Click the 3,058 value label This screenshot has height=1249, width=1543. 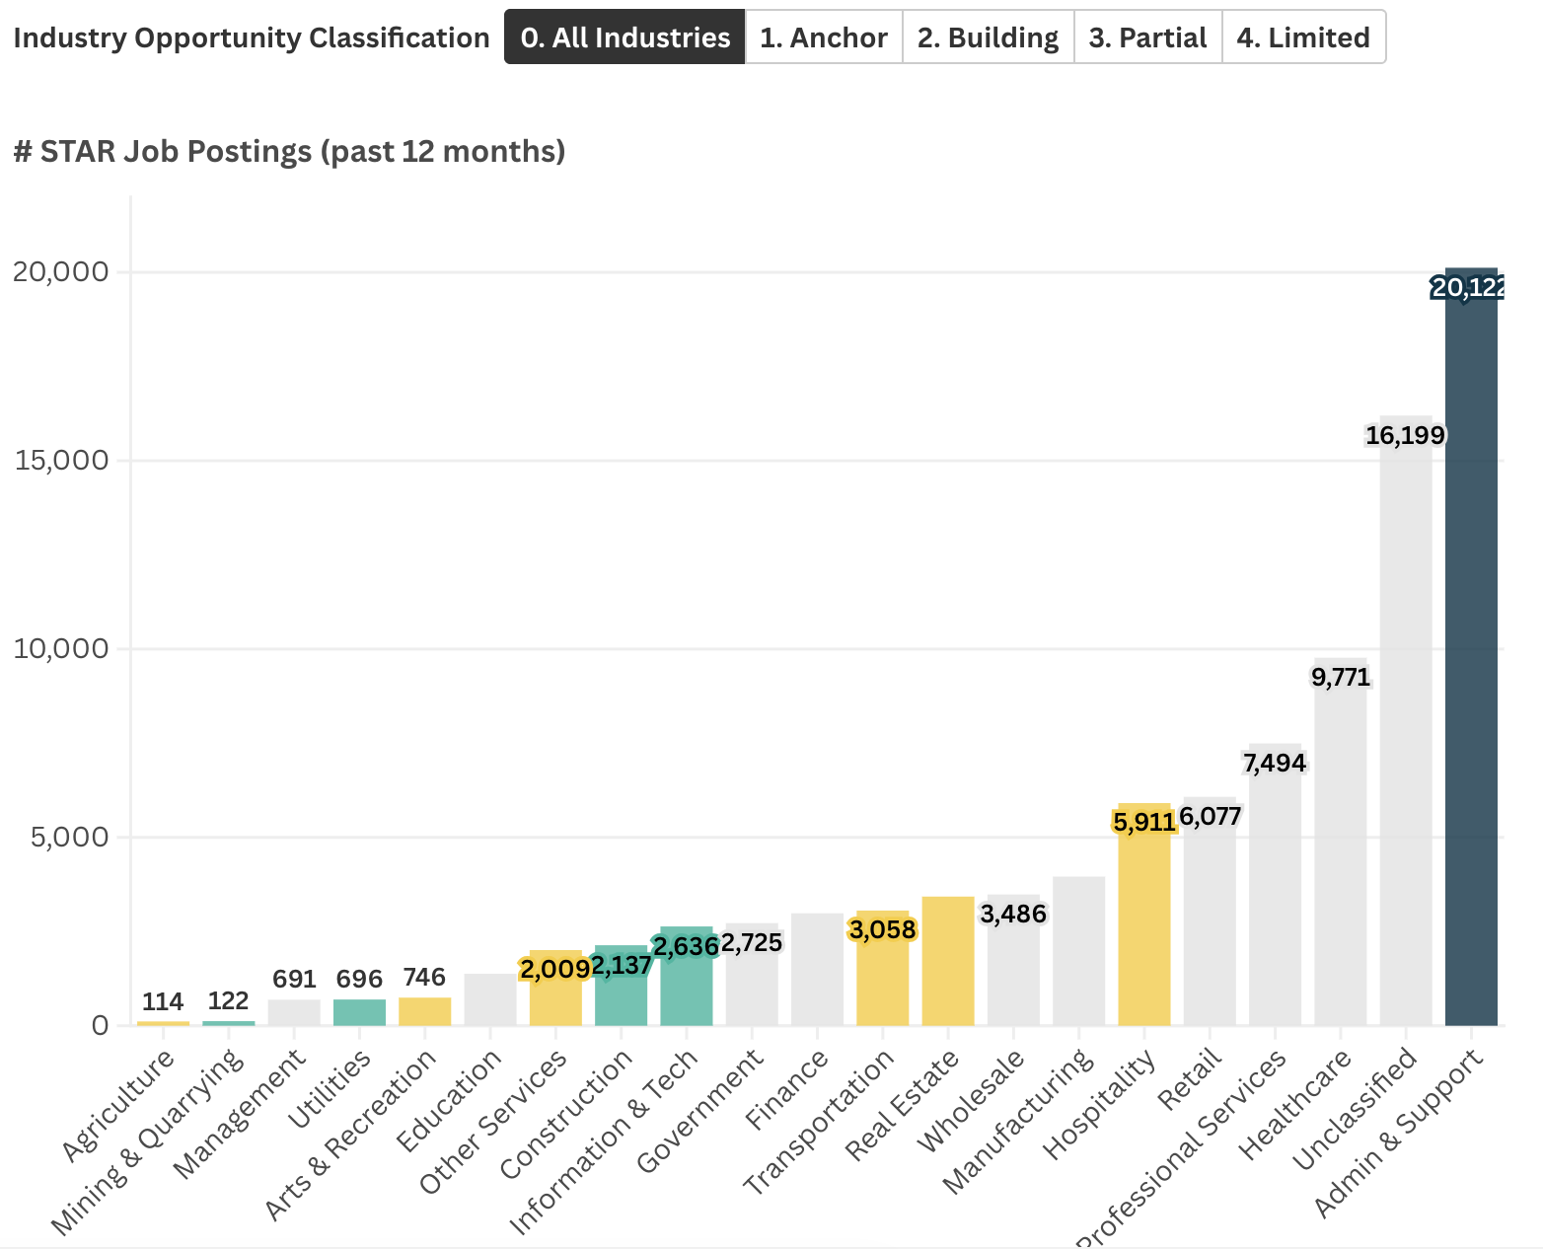coord(883,929)
